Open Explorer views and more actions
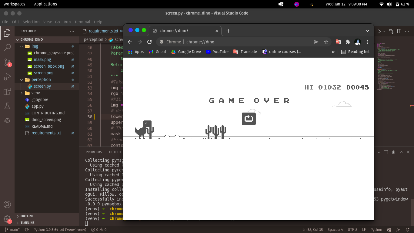414x233 pixels. pos(72,31)
